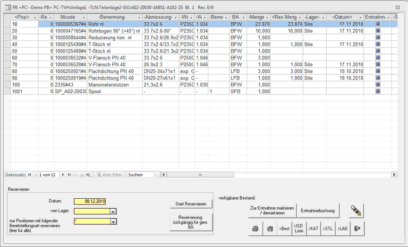Image resolution: width=408 pixels, height=247 pixels.
Task: Click Start Reservieren button
Action: pos(191,204)
